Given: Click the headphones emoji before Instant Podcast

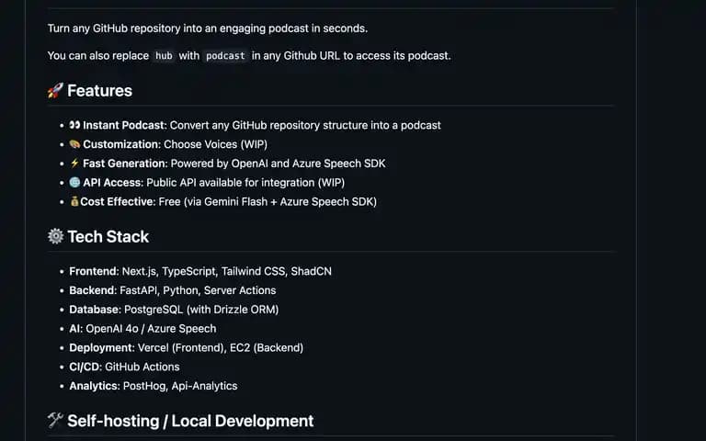Looking at the screenshot, I should pyautogui.click(x=74, y=125).
